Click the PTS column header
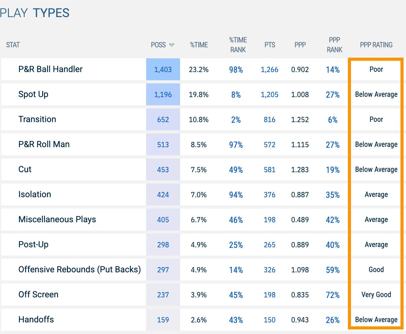 click(270, 45)
